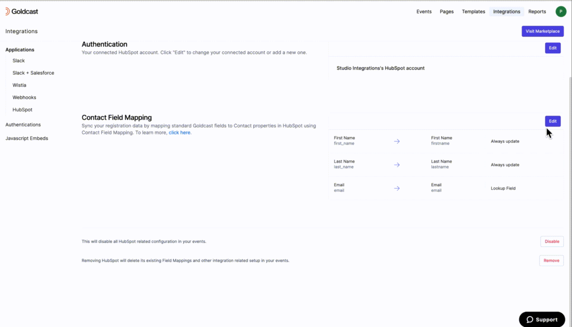Open the user profile avatar
Viewport: 572px width, 327px height.
pyautogui.click(x=561, y=11)
